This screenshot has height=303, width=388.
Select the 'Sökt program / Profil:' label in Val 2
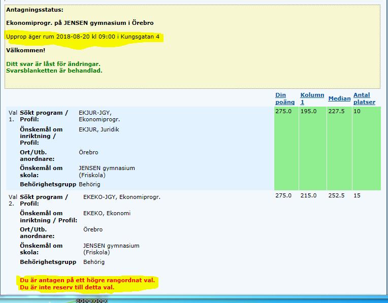pyautogui.click(x=44, y=200)
